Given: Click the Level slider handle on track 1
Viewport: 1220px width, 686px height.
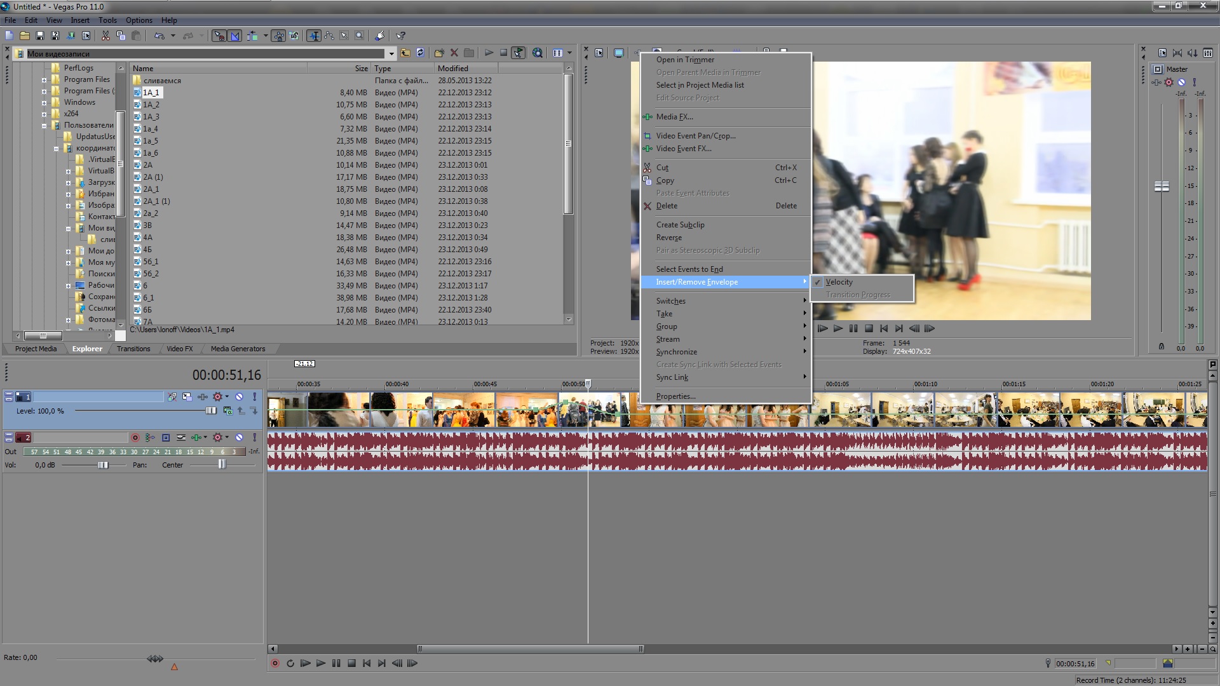Looking at the screenshot, I should point(211,411).
